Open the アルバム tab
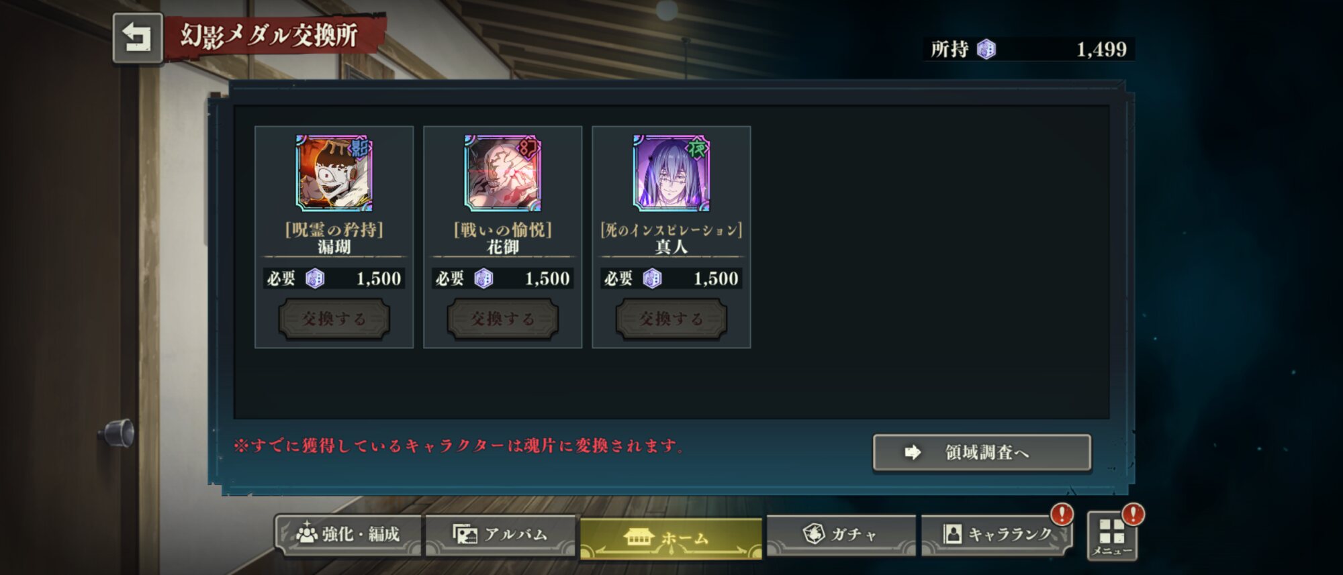Viewport: 1343px width, 575px height. (500, 535)
